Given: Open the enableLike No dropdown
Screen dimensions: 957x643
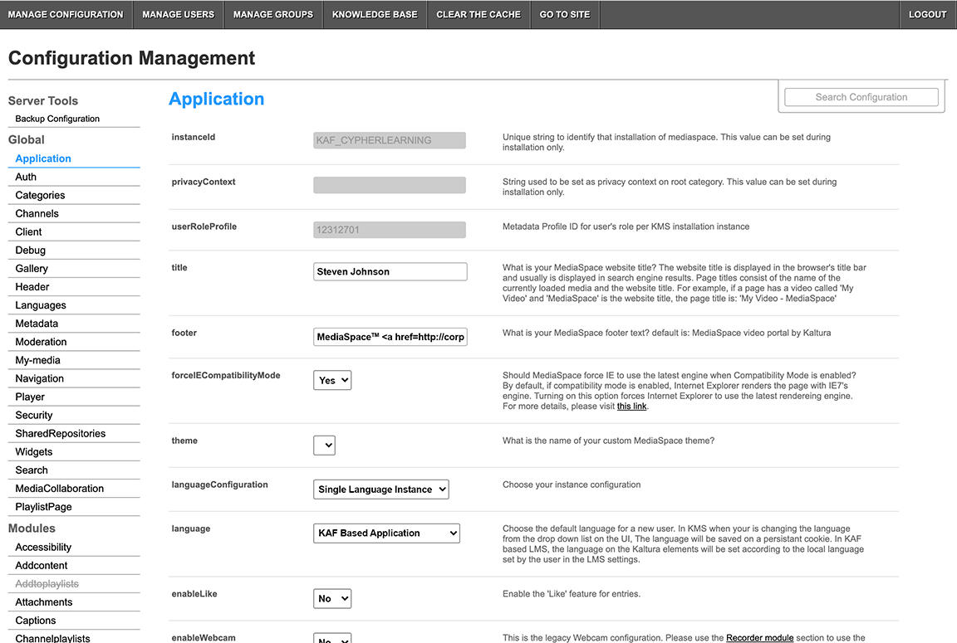Looking at the screenshot, I should tap(332, 598).
